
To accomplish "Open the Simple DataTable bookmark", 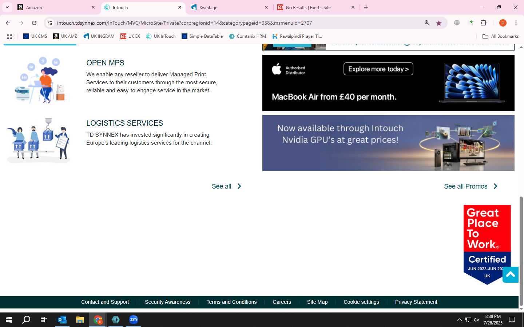I will click(x=202, y=36).
